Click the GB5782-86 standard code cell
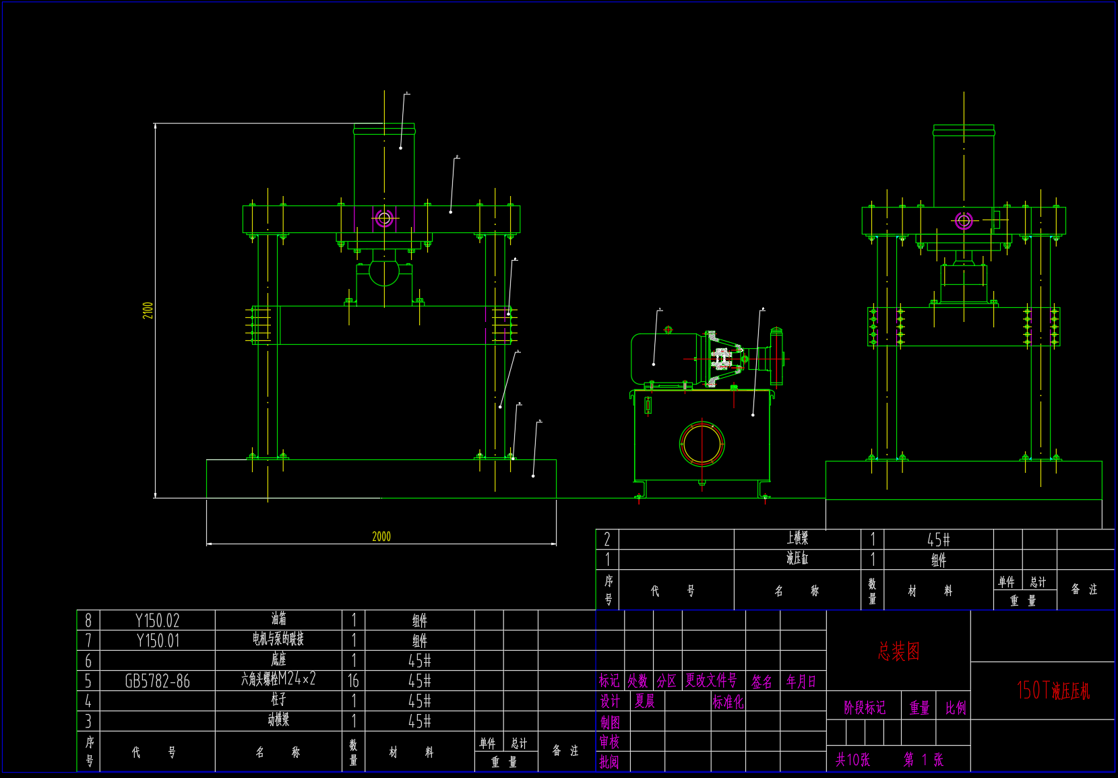 pyautogui.click(x=157, y=681)
